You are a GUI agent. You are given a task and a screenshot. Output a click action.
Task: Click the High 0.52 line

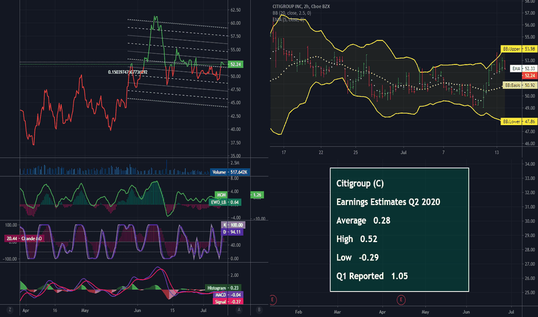[x=357, y=239]
